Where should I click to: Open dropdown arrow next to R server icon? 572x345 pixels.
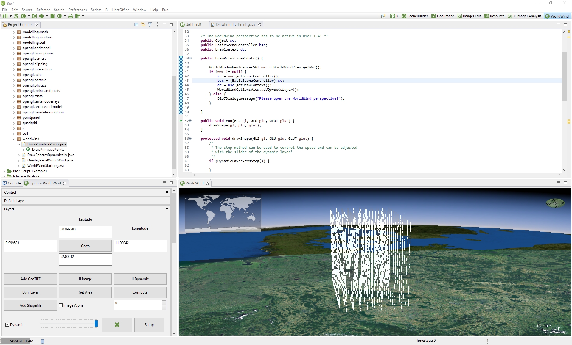tap(65, 16)
